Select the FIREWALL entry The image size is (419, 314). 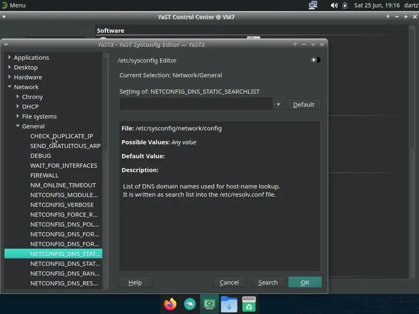point(44,175)
